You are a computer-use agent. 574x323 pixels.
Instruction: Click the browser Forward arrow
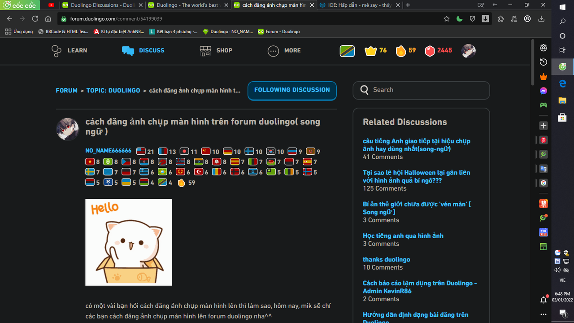(x=22, y=19)
